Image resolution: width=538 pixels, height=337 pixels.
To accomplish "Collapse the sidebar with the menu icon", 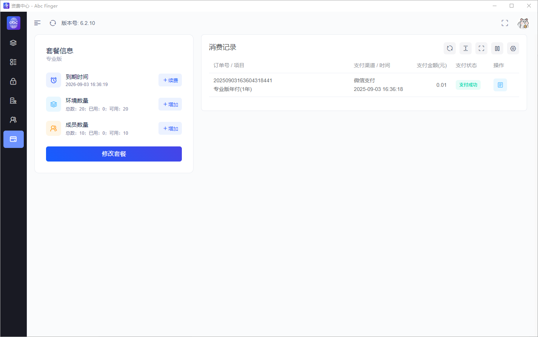I will 37,23.
